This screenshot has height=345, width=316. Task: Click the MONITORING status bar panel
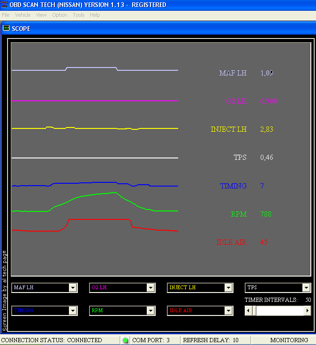tap(289, 340)
